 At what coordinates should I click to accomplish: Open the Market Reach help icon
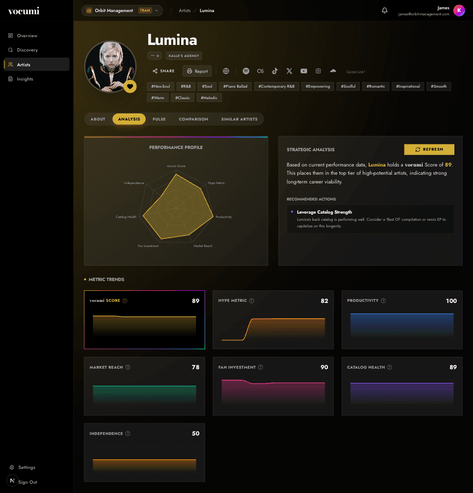tap(128, 367)
